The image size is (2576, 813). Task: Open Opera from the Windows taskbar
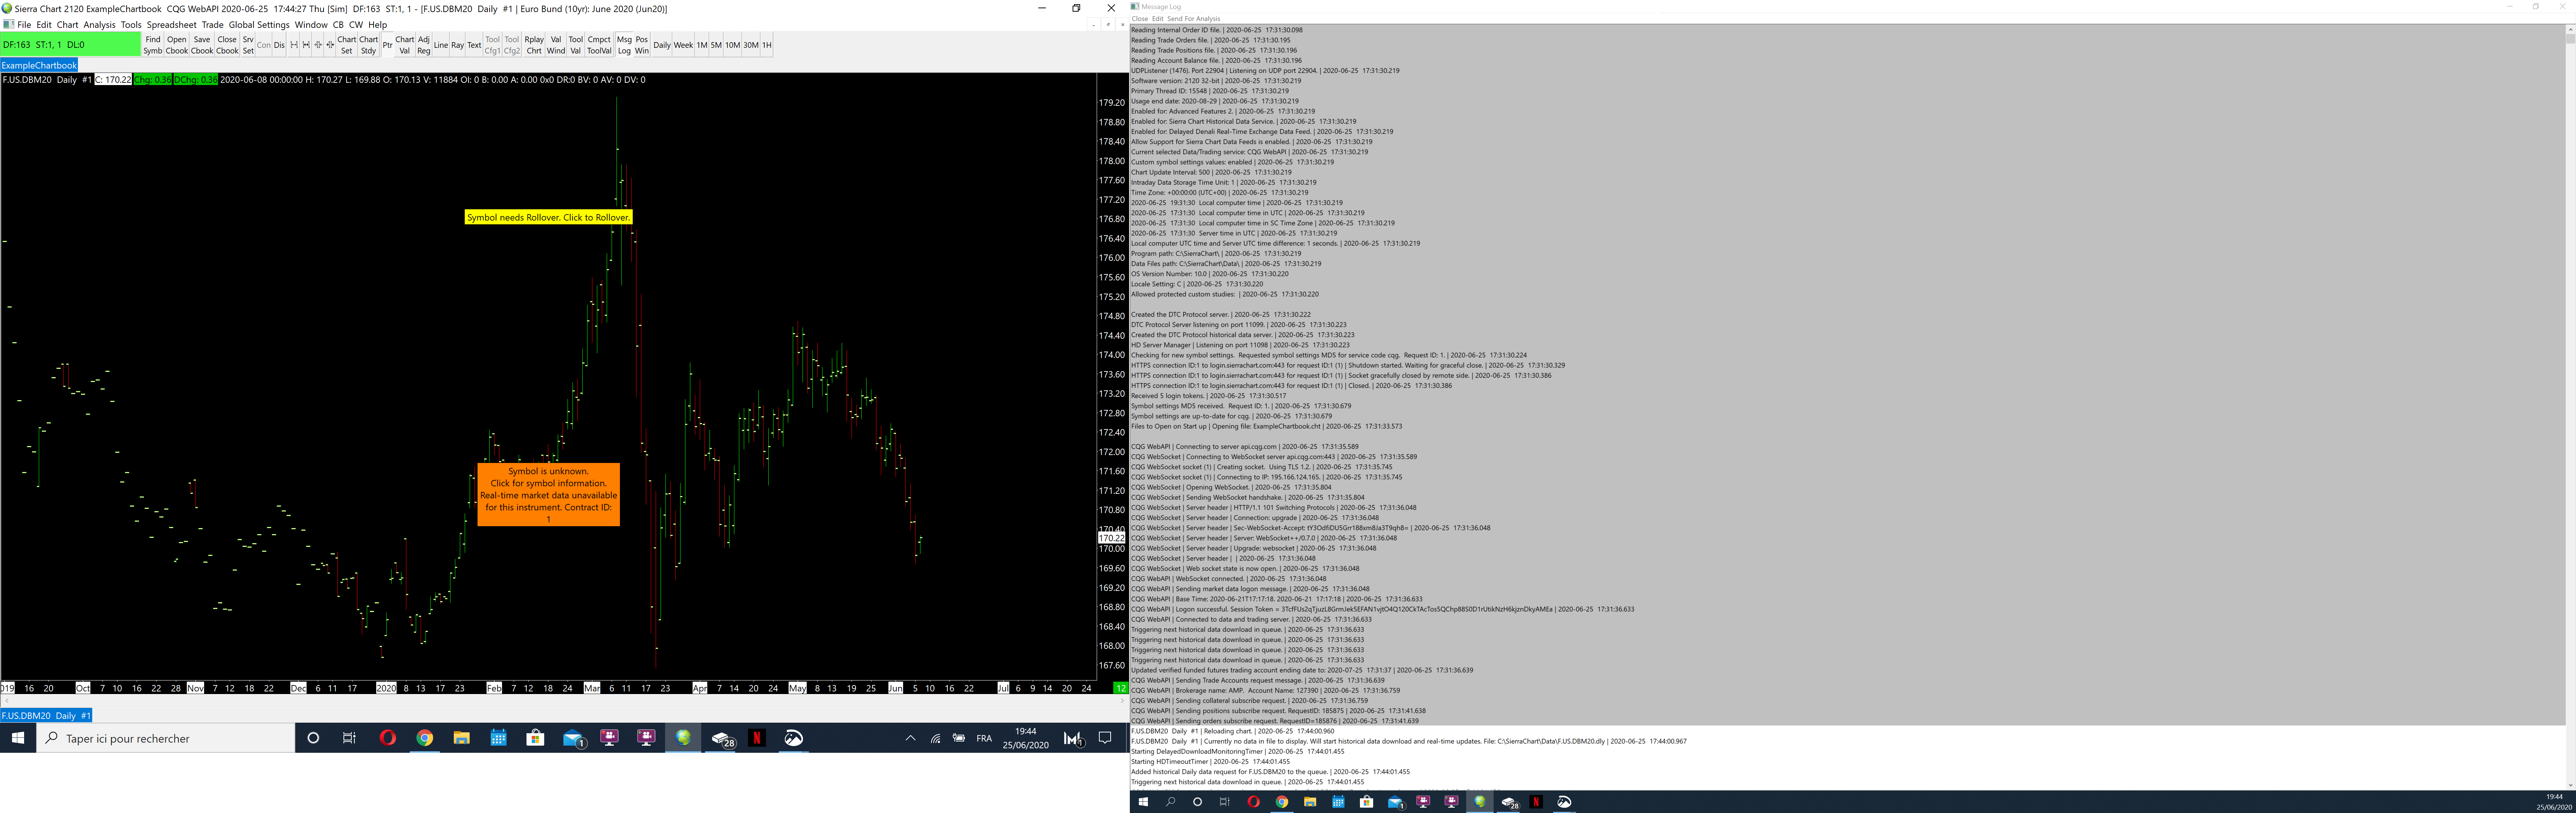(388, 738)
